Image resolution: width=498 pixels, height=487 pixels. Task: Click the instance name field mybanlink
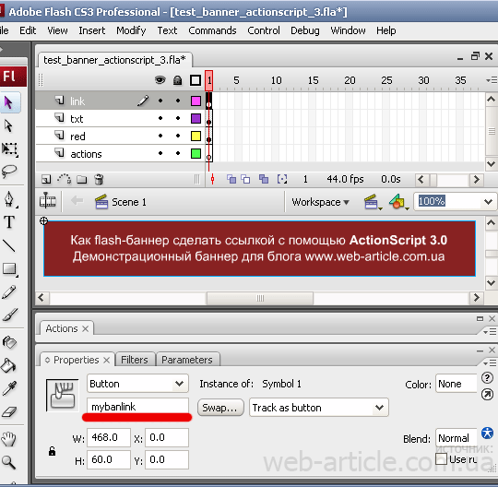[137, 407]
